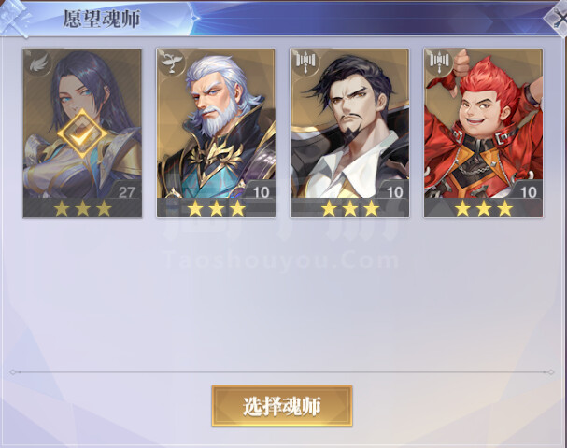Click the 10 badge on white-haired elder card
The image size is (567, 448).
[x=261, y=192]
